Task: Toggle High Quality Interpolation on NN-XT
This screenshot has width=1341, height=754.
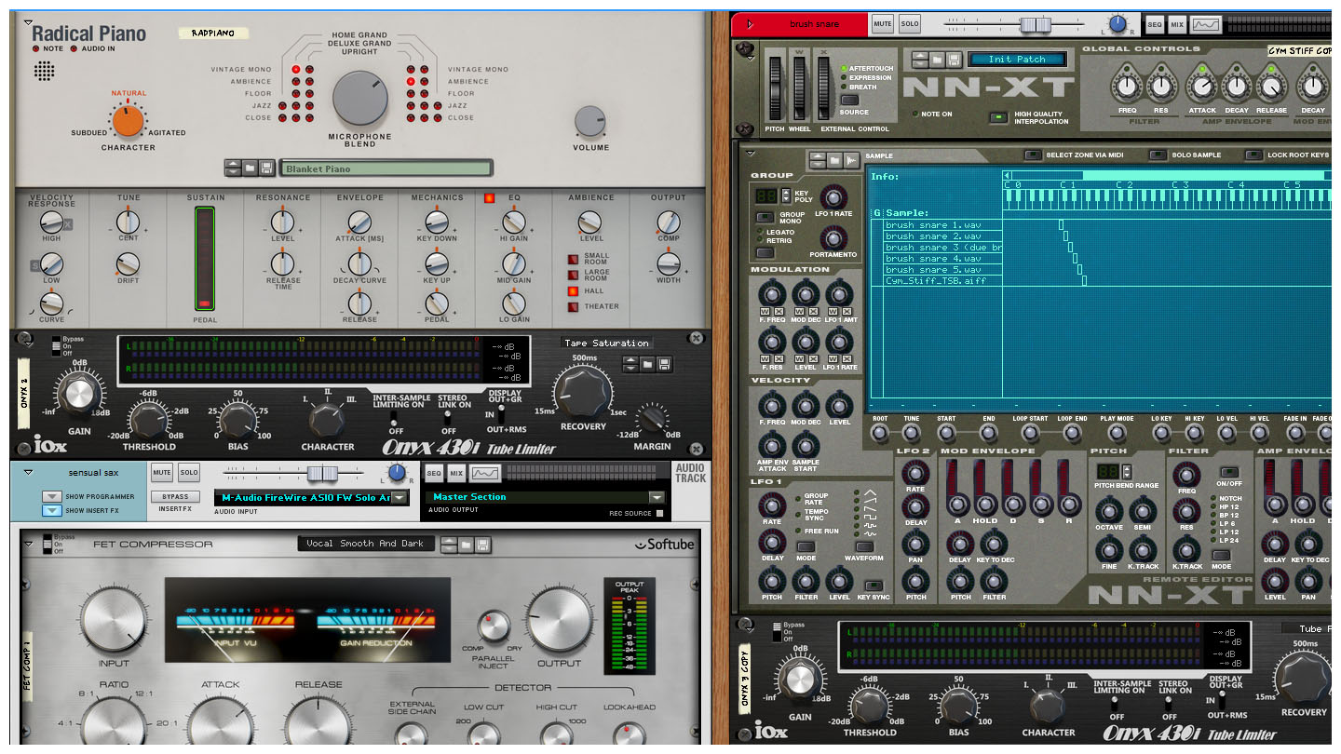Action: [997, 117]
